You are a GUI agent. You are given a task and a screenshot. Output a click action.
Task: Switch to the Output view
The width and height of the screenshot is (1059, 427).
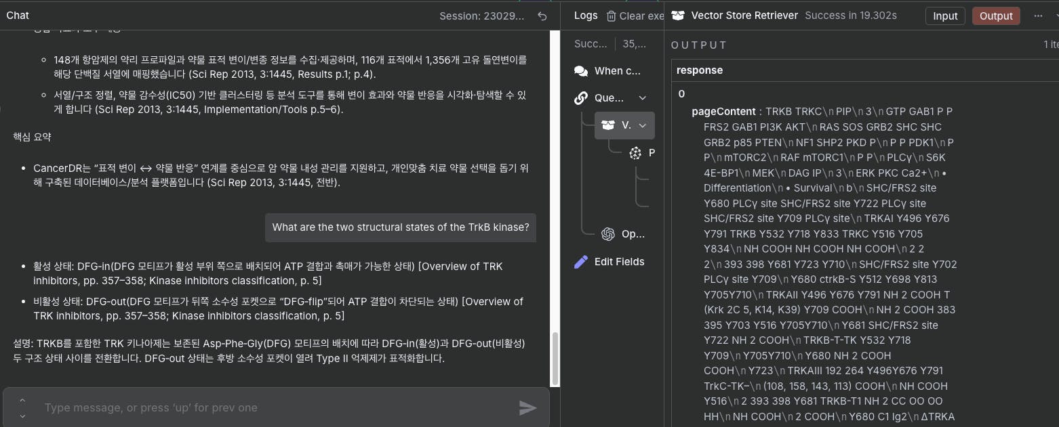pos(996,16)
